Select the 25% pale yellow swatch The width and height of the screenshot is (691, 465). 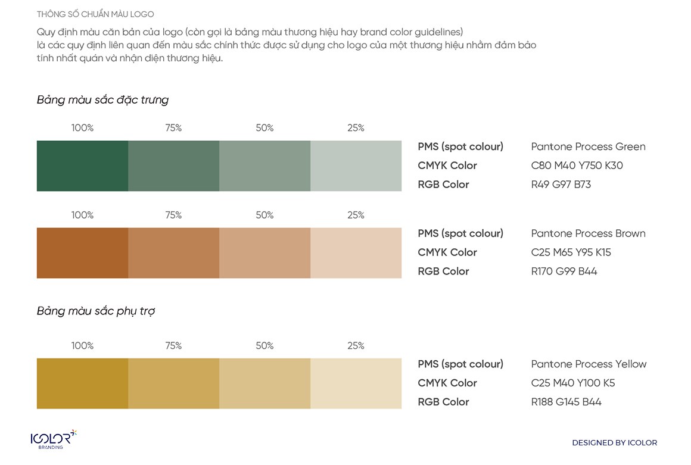coord(356,383)
